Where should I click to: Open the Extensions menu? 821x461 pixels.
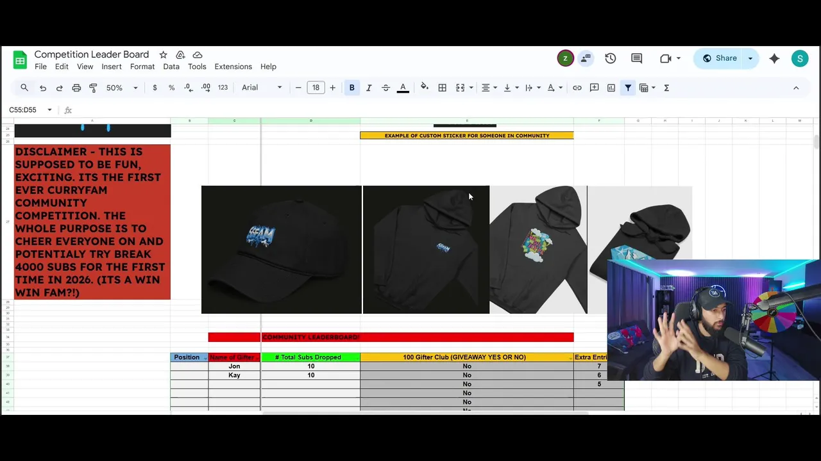(x=233, y=67)
